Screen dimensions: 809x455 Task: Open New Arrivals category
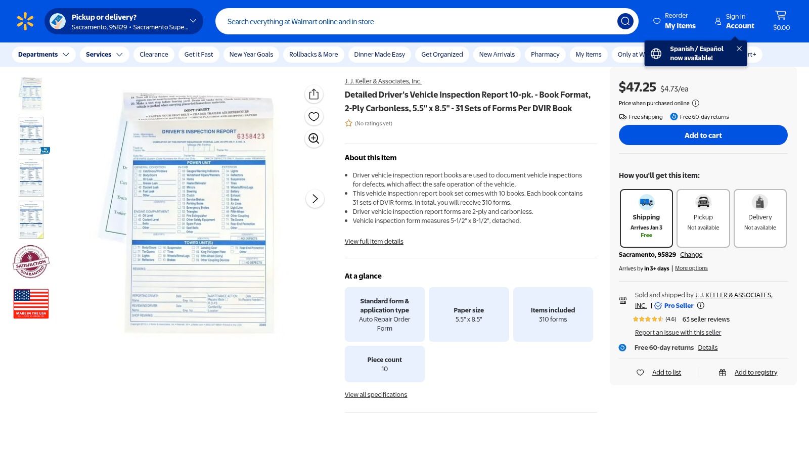tap(497, 55)
